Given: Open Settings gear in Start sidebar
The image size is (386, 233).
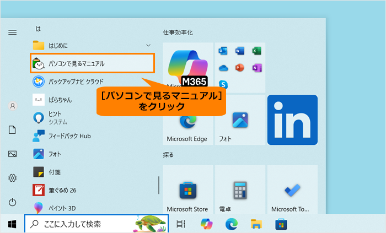Looking at the screenshot, I should tap(13, 178).
